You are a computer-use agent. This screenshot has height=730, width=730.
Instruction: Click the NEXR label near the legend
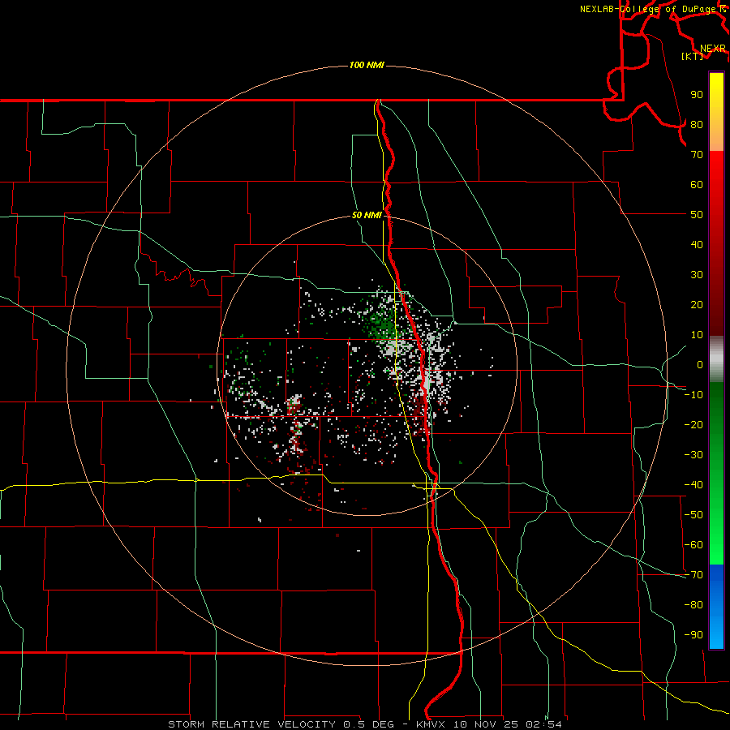pos(713,49)
